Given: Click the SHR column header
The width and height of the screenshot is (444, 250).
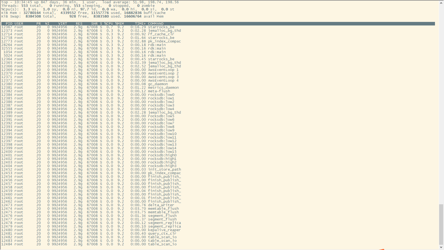Looking at the screenshot, I should (94, 24).
